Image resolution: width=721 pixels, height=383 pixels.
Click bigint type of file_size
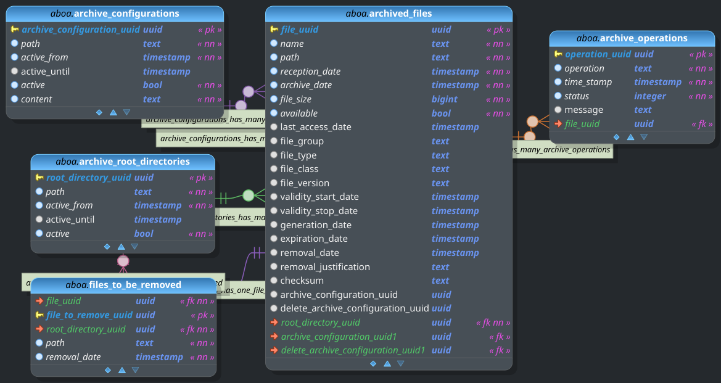[445, 99]
